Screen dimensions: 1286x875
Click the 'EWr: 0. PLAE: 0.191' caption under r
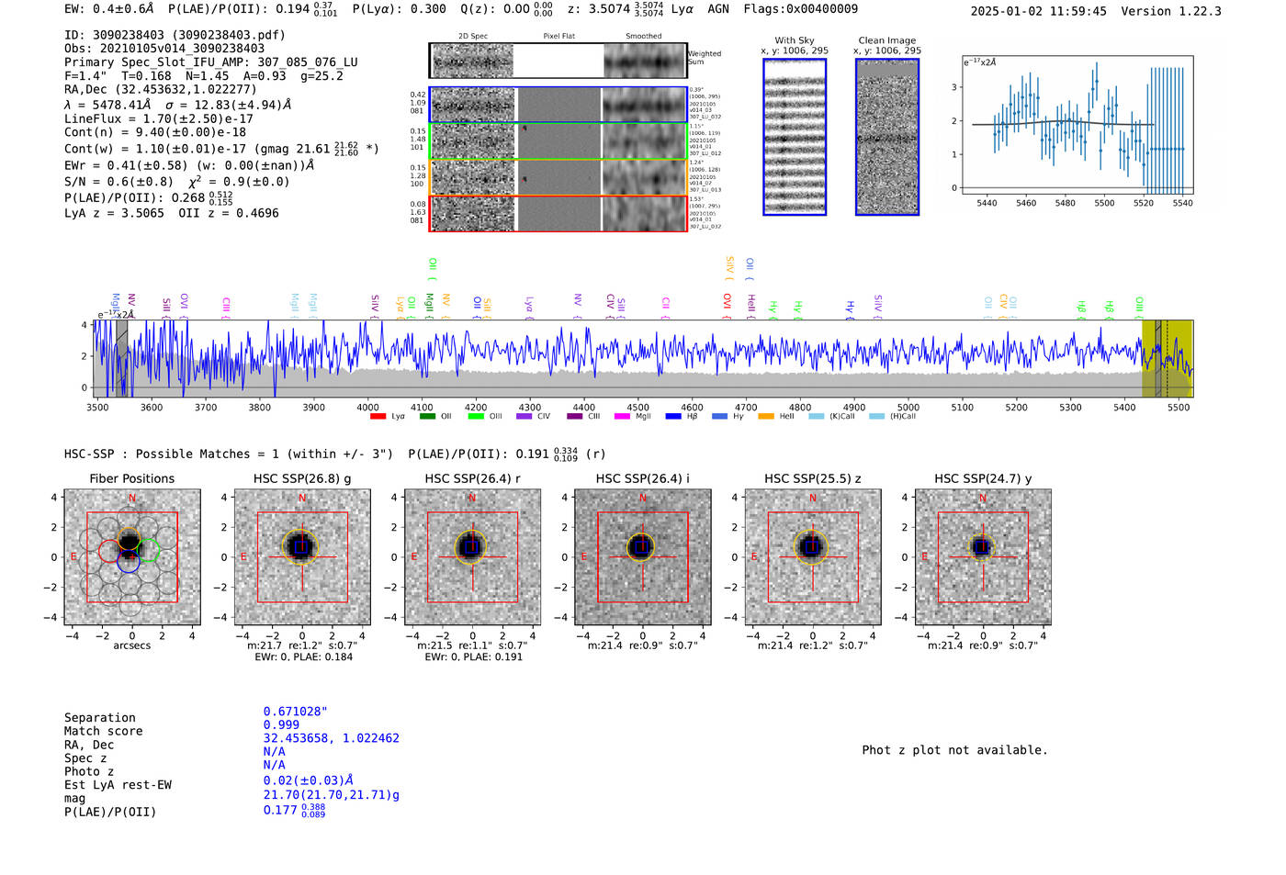coord(473,656)
